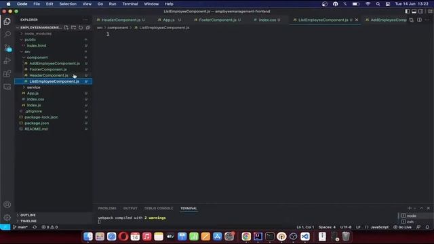Open the Explorer view in activity bar
The image size is (434, 244).
pos(7,21)
